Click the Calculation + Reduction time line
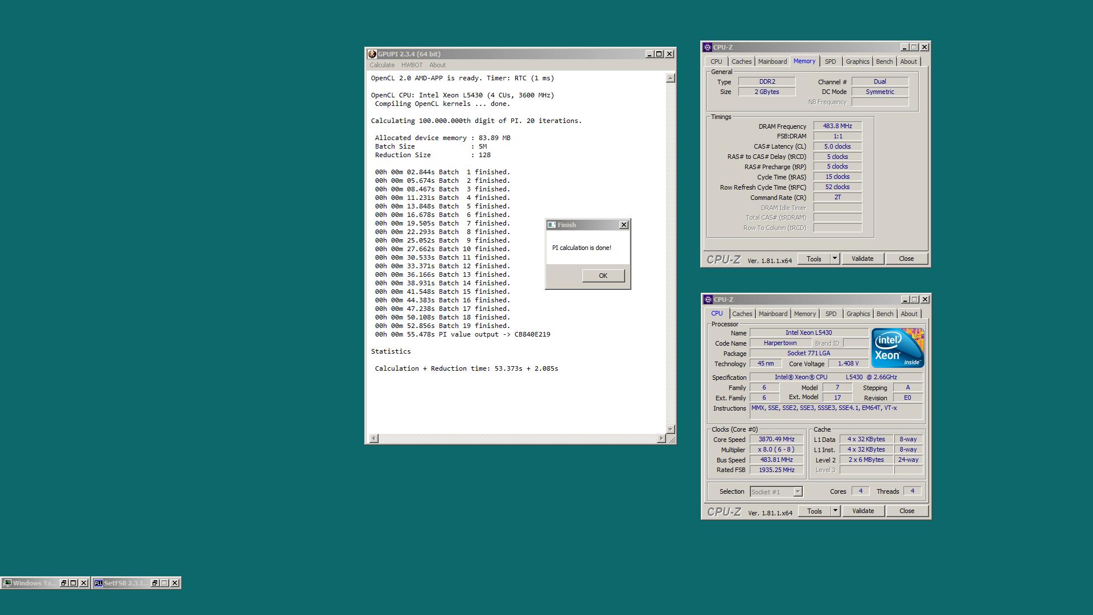 [x=466, y=368]
